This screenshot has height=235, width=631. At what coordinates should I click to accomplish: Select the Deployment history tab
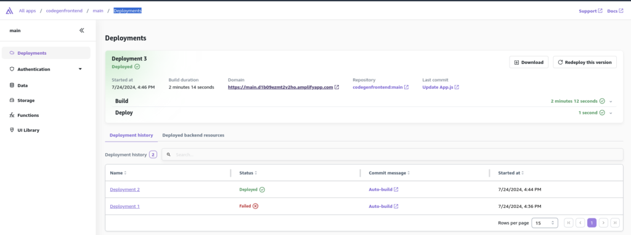[x=131, y=135]
